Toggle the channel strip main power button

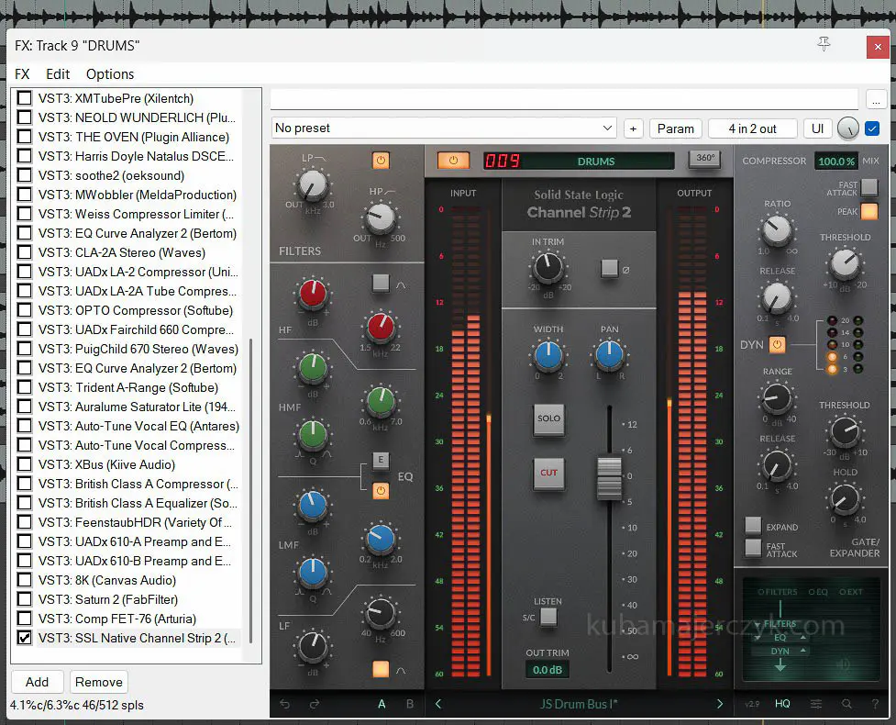(453, 161)
